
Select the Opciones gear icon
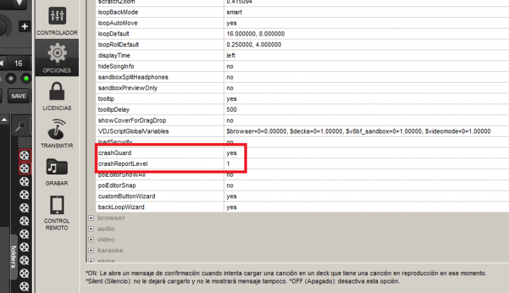tap(57, 57)
